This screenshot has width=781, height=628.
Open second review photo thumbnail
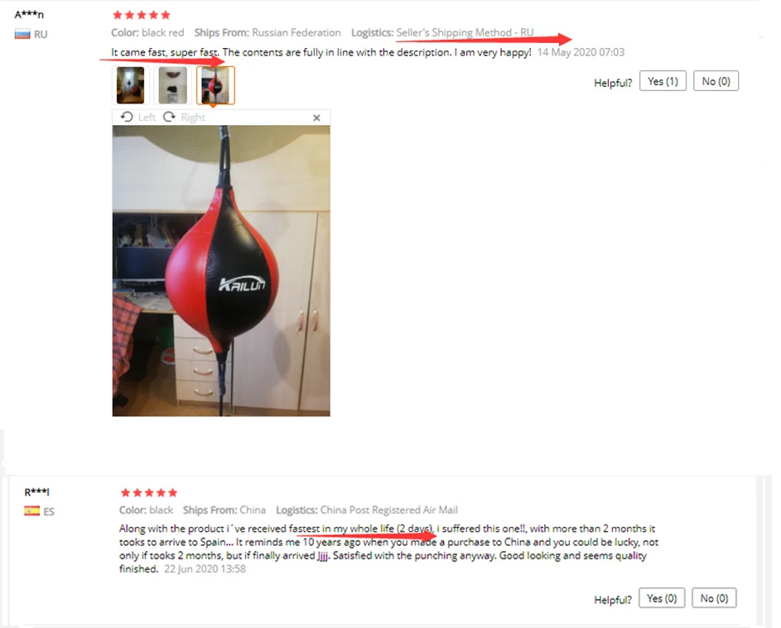(173, 85)
